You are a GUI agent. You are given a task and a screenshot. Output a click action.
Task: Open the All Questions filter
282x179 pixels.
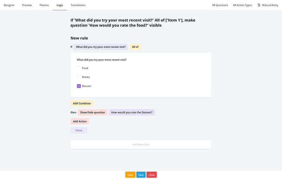220,5
